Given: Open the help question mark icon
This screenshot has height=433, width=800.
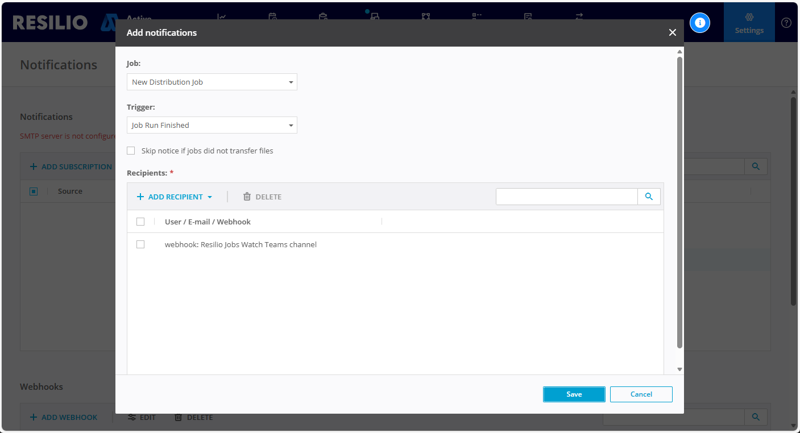Looking at the screenshot, I should [x=786, y=23].
